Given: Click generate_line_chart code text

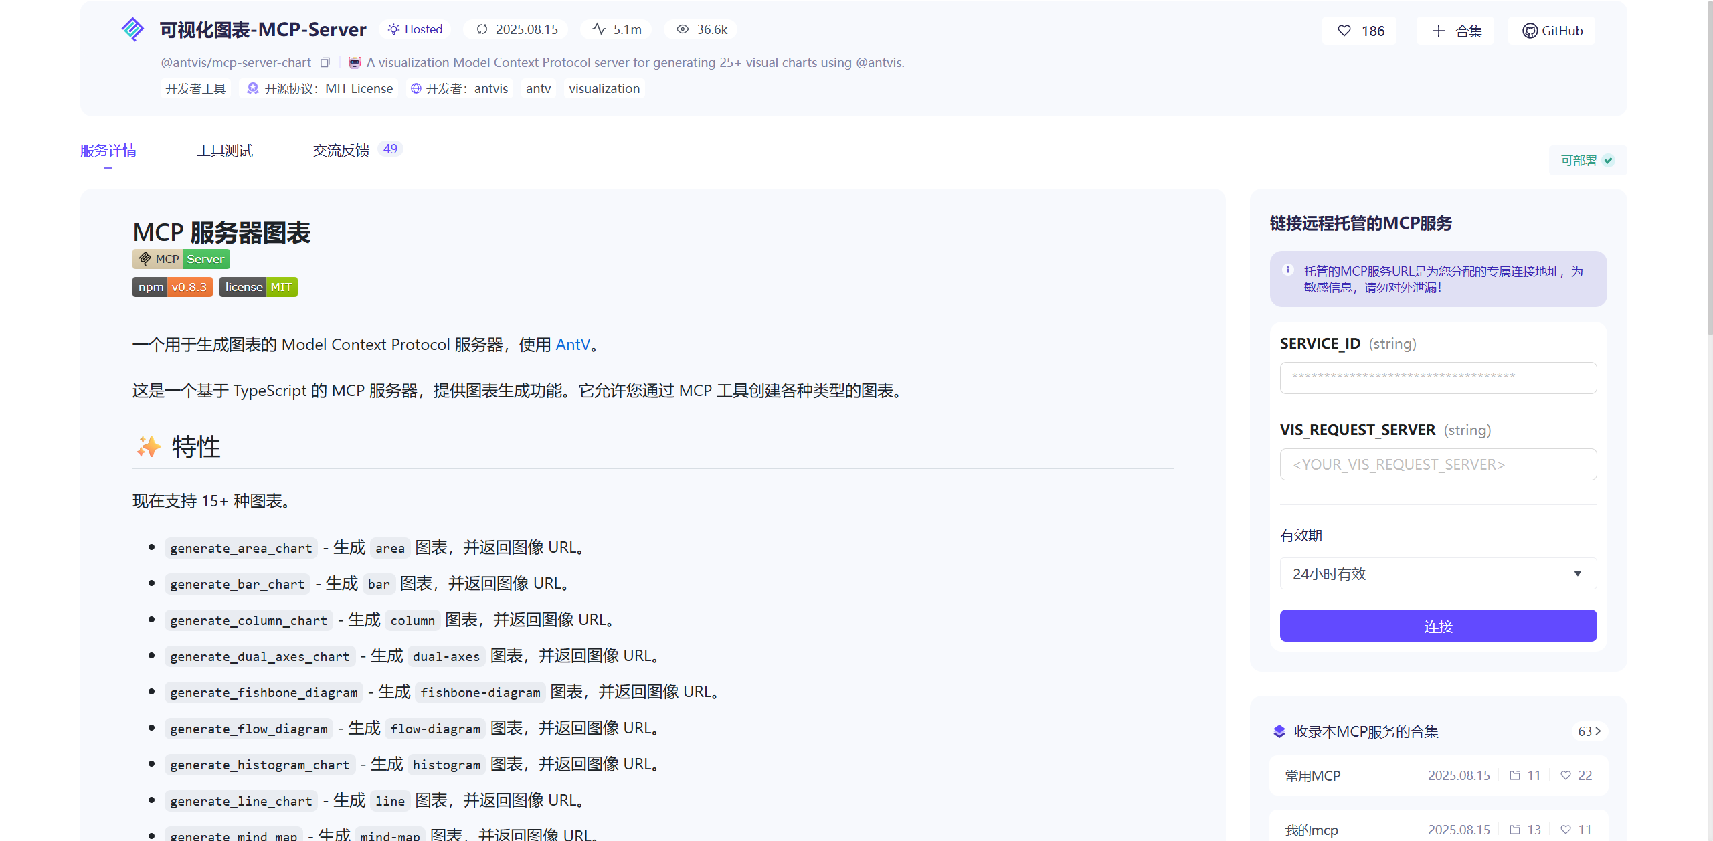Looking at the screenshot, I should click(x=241, y=801).
